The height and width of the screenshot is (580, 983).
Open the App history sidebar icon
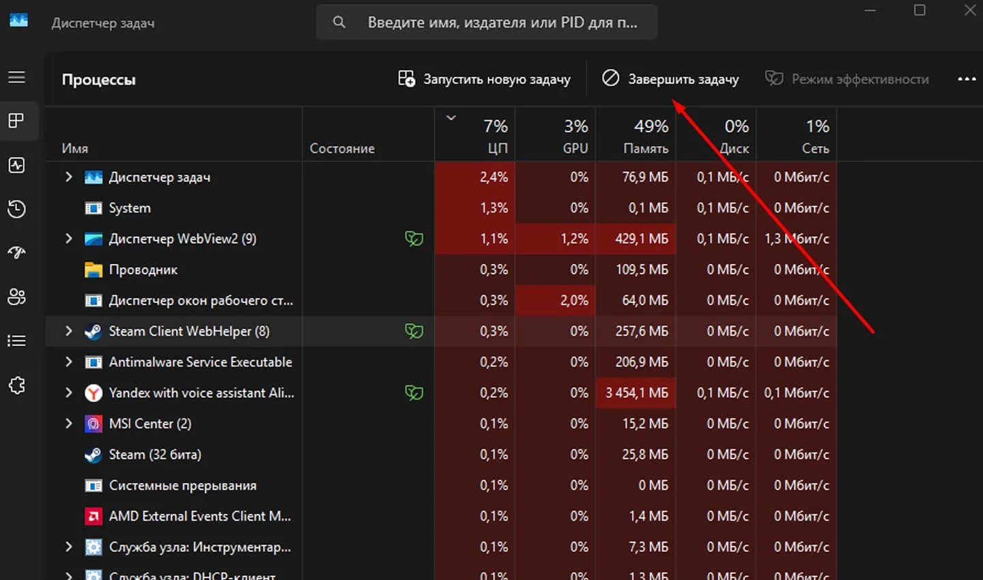click(x=16, y=209)
